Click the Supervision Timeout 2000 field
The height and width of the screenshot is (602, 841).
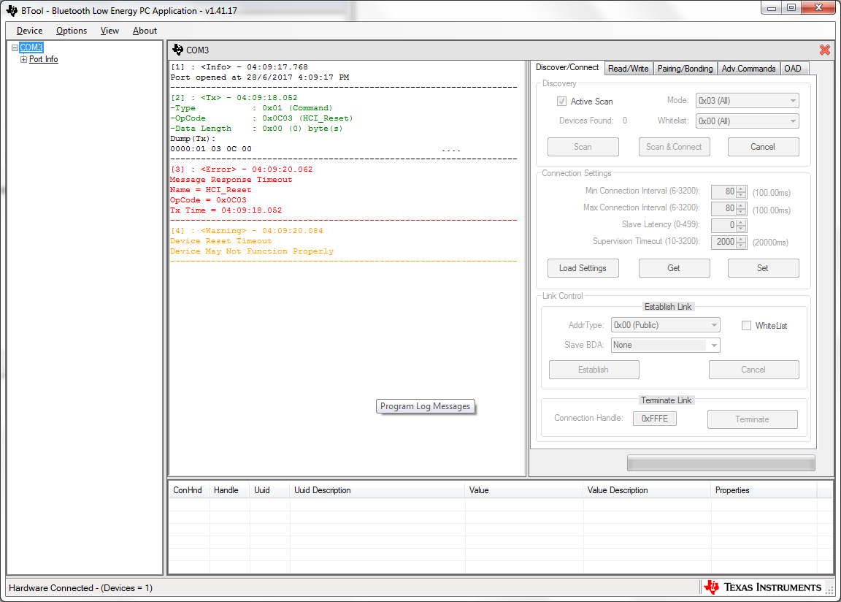723,242
